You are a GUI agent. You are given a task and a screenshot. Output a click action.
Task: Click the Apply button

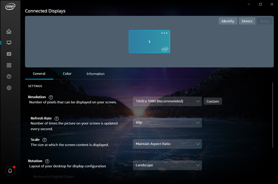(x=265, y=21)
